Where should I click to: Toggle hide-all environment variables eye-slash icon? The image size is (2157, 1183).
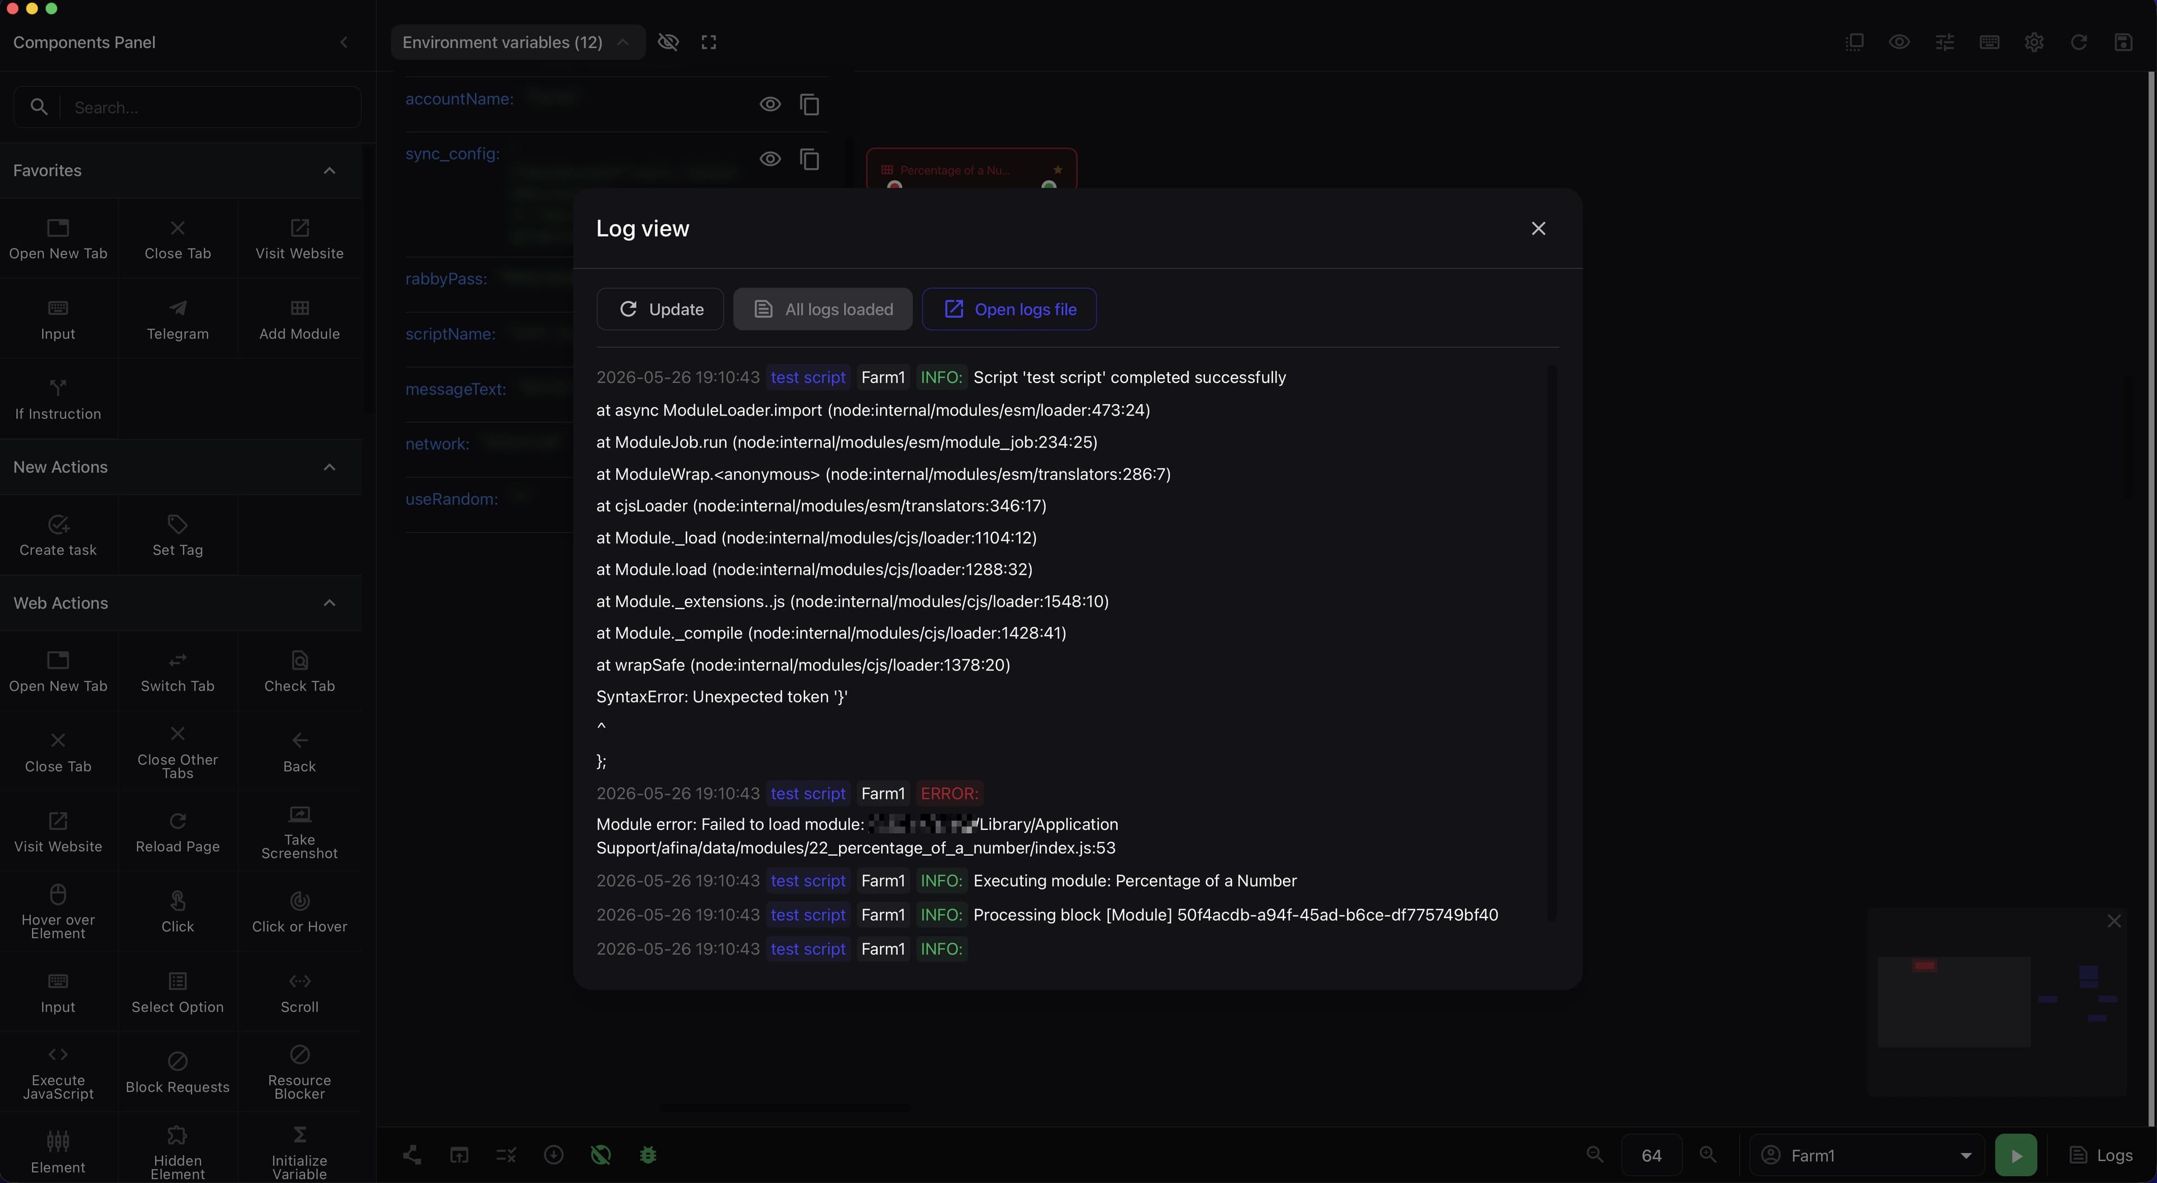click(x=668, y=42)
